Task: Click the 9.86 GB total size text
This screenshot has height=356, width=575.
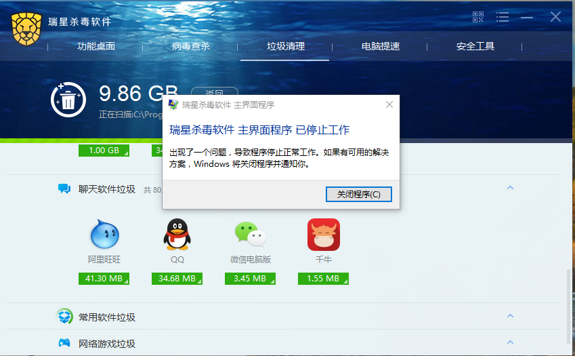Action: pyautogui.click(x=139, y=93)
